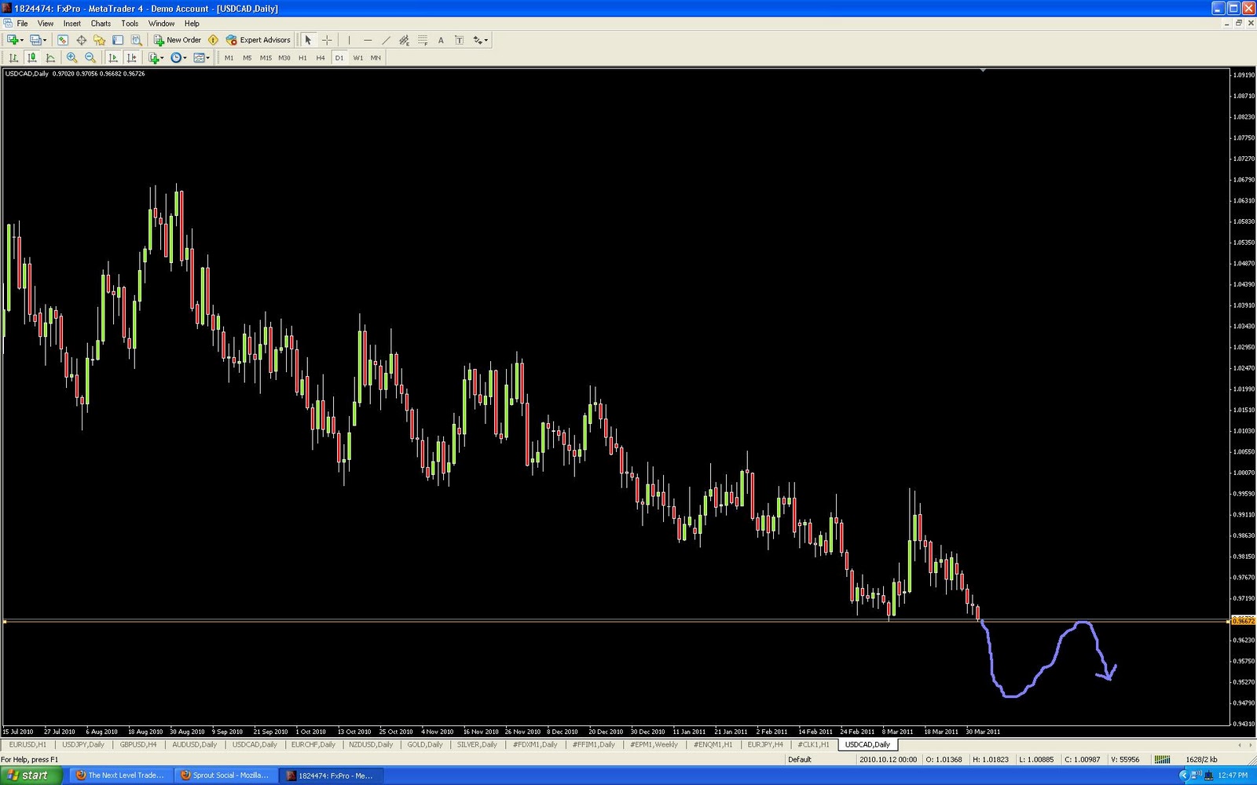
Task: Switch to the #EPM1,Weekly chart tab
Action: point(654,744)
